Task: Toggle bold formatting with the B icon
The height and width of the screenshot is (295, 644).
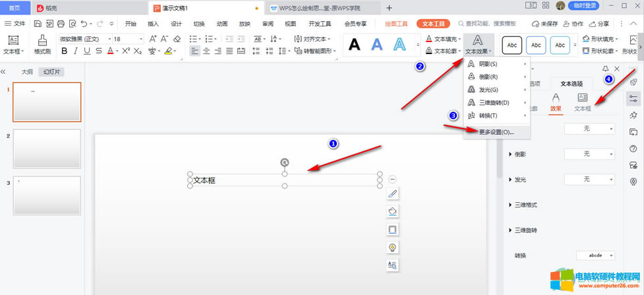Action: pos(65,51)
